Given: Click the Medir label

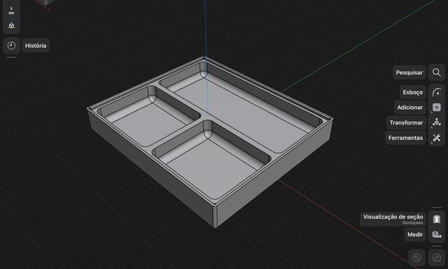Looking at the screenshot, I should click(x=415, y=235).
